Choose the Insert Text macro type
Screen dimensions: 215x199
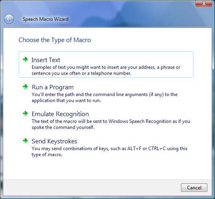click(x=106, y=64)
